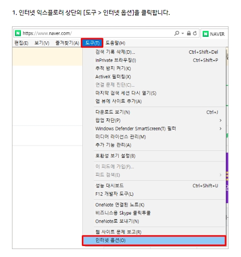Viewport: 241px width, 257px height.
Task: Open 인터넷 옵션(O) menu item
Action: 154,240
